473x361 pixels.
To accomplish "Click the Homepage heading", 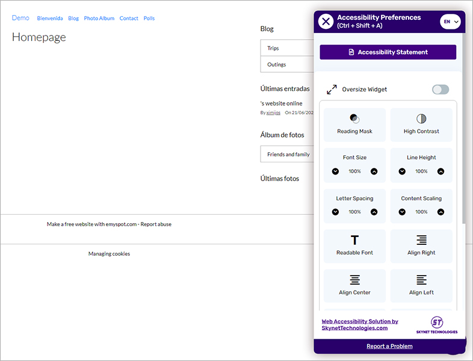I will [x=39, y=37].
